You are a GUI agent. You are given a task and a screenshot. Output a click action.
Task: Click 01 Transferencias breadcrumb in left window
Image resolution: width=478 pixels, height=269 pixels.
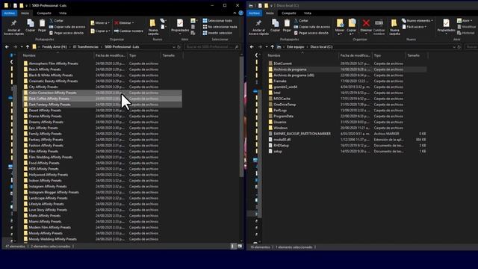(x=86, y=47)
